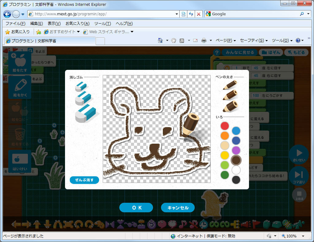This screenshot has height=242, width=314.
Task: Pick the black color swatch
Action: coord(236,180)
